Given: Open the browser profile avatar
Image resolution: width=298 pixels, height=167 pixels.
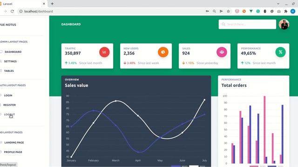Looking at the screenshot, I should point(293,11).
